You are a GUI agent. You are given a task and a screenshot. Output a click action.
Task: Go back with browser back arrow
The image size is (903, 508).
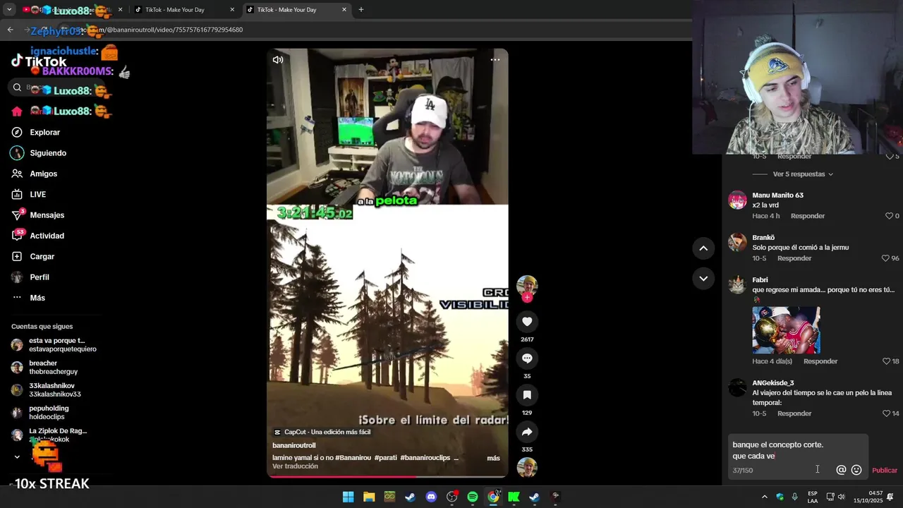coord(10,30)
